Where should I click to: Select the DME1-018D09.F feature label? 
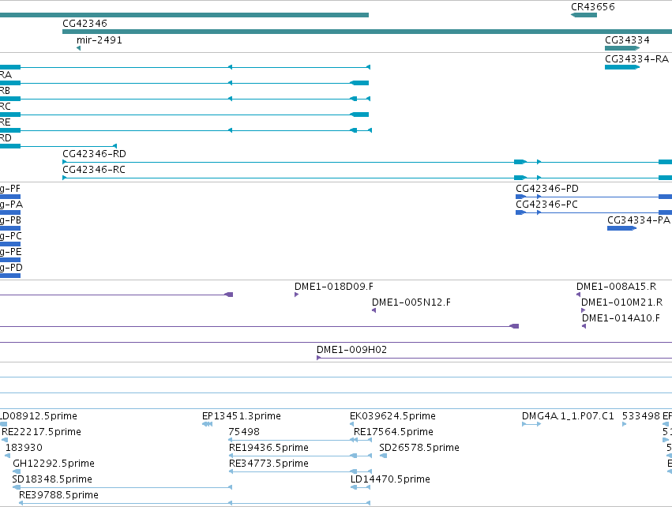coord(334,287)
